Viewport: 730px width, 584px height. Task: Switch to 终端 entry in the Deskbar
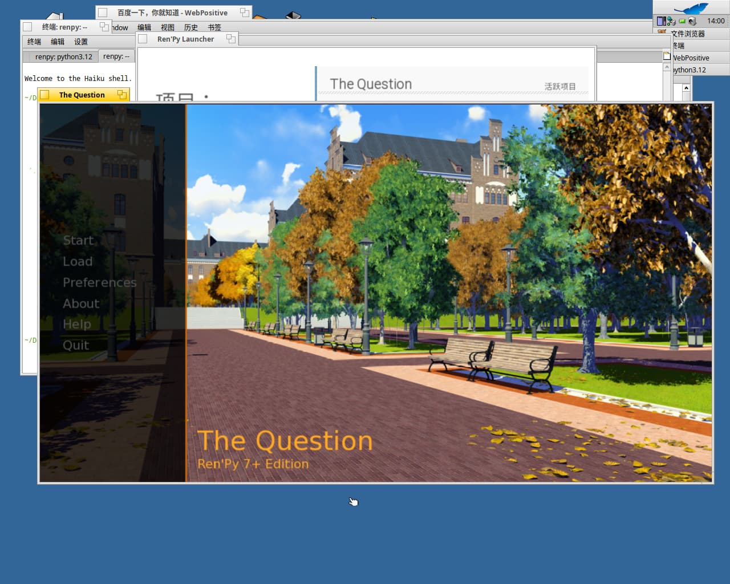[701, 46]
